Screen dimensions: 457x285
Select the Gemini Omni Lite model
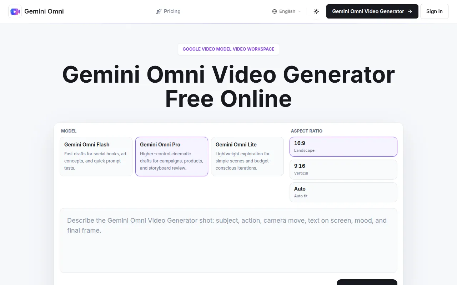(247, 156)
